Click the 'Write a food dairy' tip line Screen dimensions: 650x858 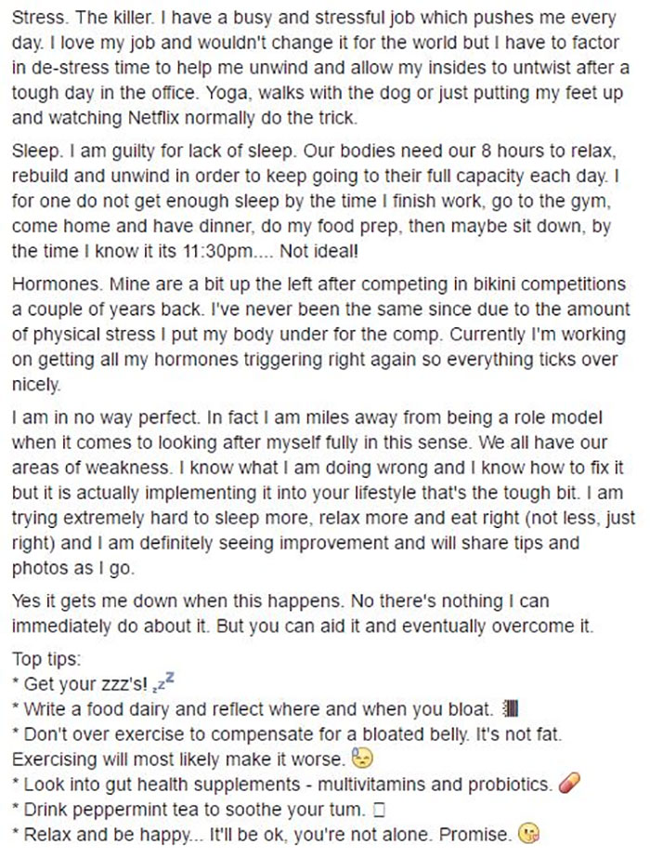point(186,710)
